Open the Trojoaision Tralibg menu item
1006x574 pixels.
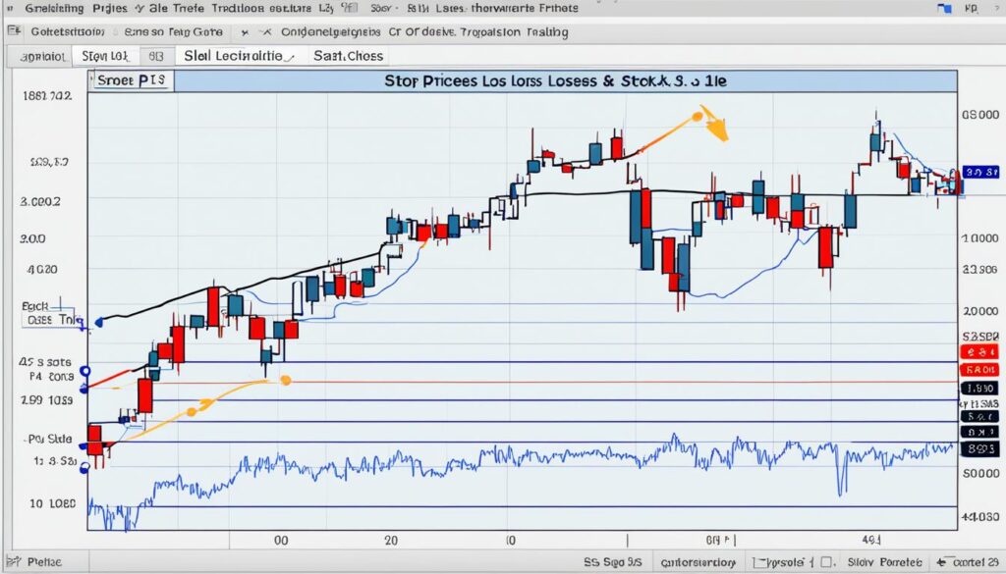click(x=515, y=32)
